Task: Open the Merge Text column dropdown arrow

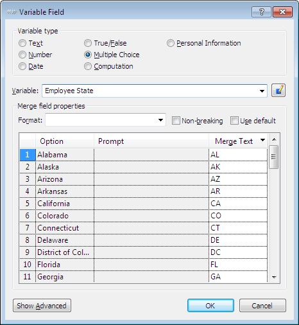Action: tap(262, 140)
